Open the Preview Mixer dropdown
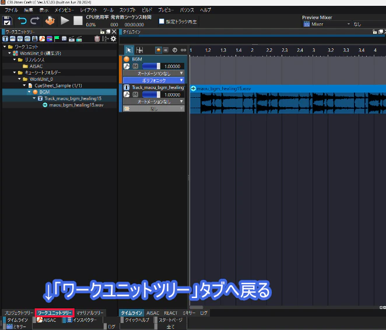Image resolution: width=386 pixels, height=330 pixels. (x=327, y=24)
